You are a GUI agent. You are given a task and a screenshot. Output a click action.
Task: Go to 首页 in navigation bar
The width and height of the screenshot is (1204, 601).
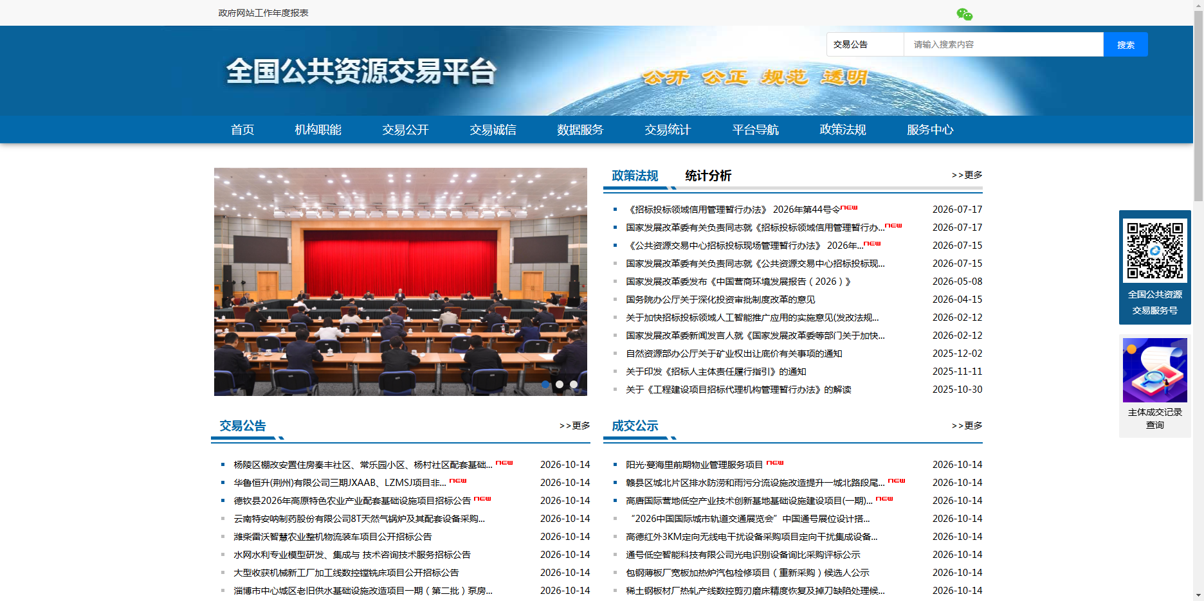point(242,130)
